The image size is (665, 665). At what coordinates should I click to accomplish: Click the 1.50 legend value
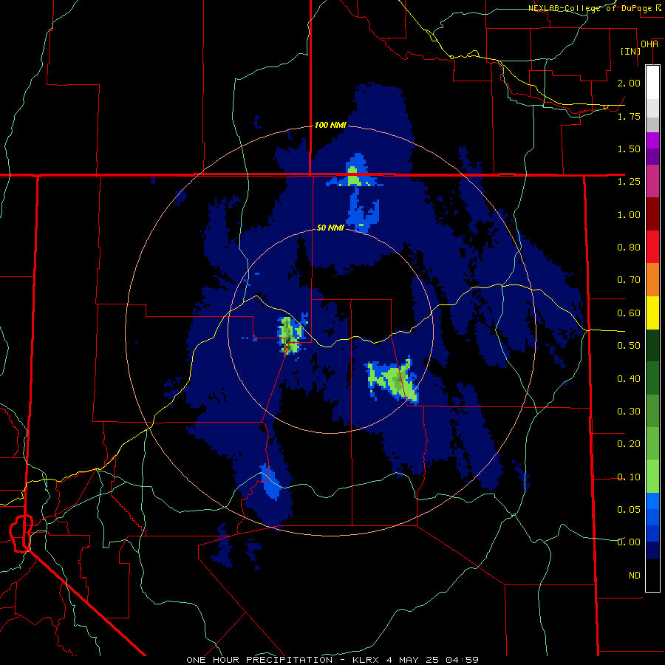coord(629,149)
